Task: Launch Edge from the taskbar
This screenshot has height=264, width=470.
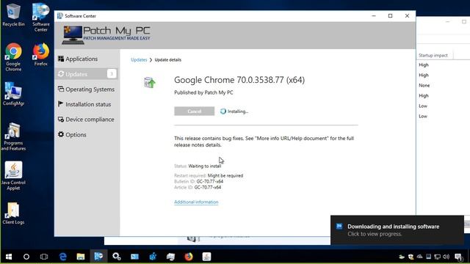Action: 62,257
